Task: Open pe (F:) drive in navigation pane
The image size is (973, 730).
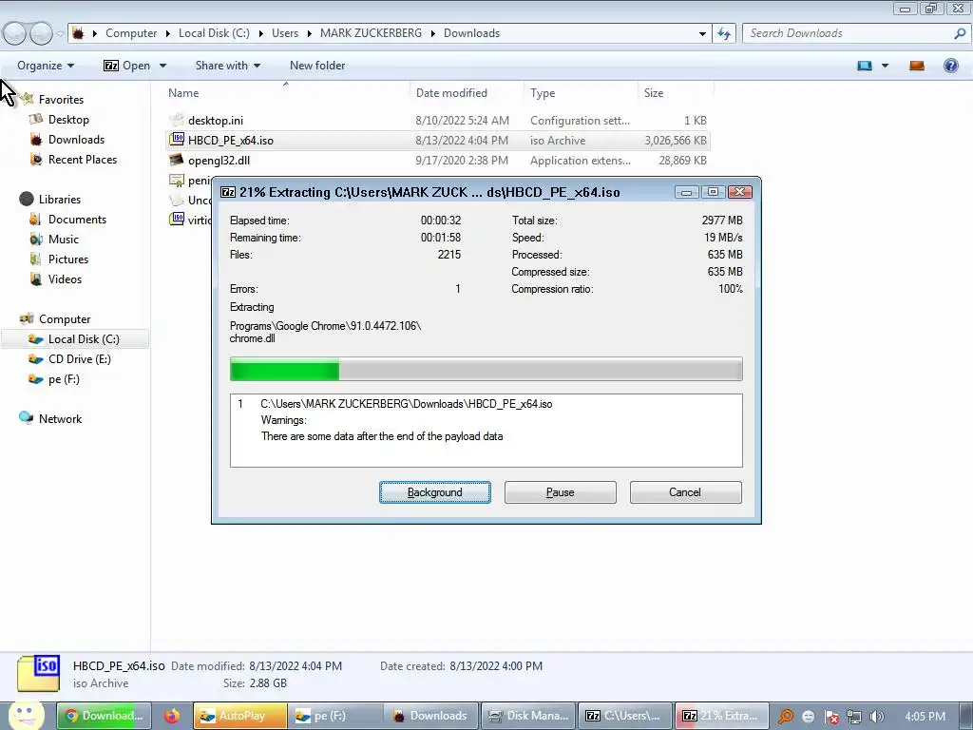Action: point(64,379)
